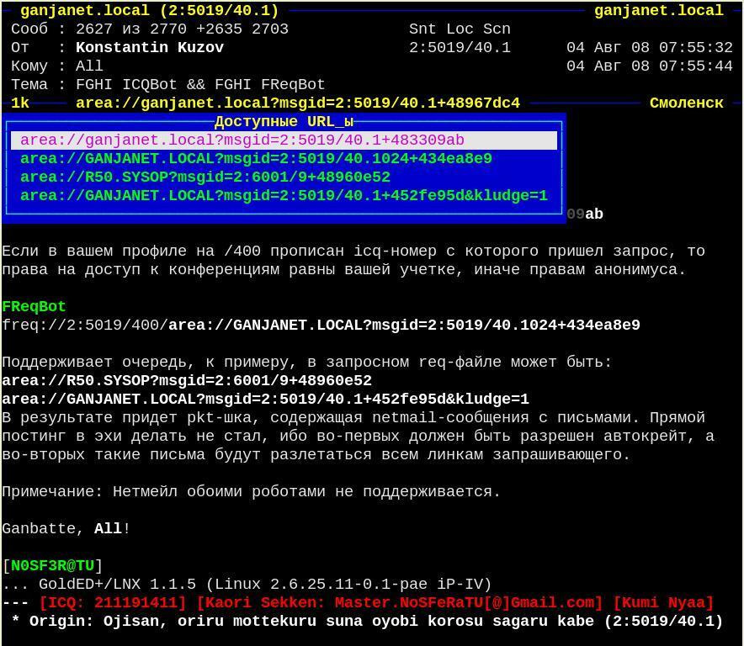Click the recipient field showing All
This screenshot has width=744, height=646.
pos(89,66)
